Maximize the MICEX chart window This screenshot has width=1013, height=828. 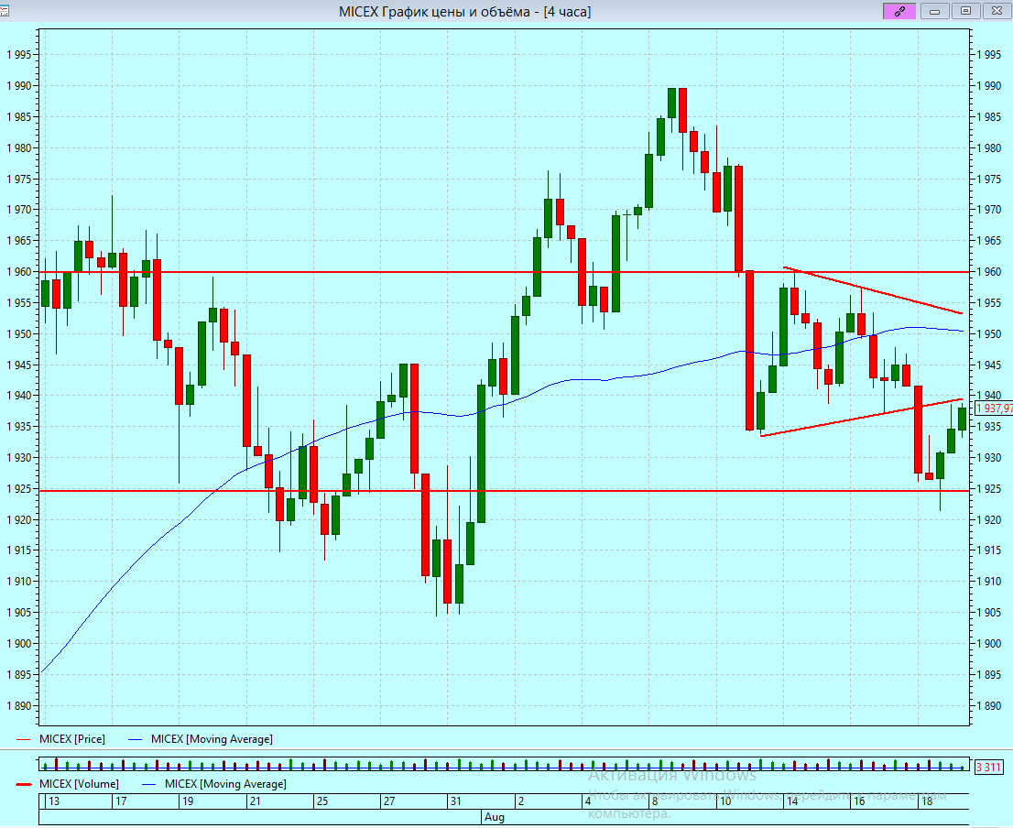[x=966, y=11]
